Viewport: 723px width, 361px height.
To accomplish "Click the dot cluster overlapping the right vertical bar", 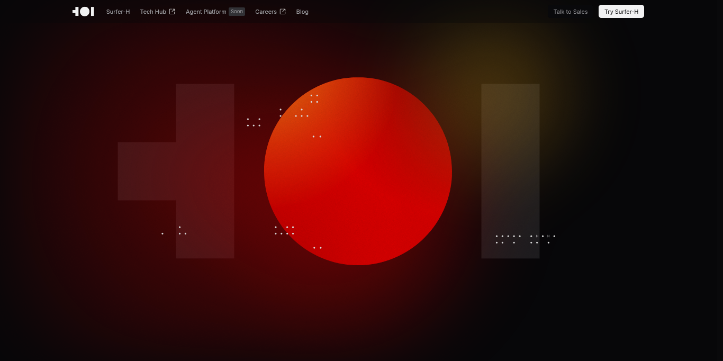I will pos(508,239).
